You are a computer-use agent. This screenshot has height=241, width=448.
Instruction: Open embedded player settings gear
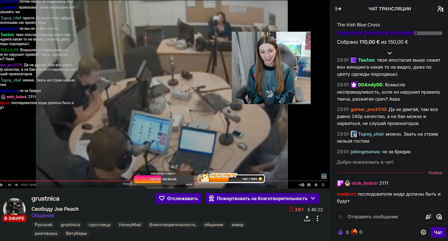coord(316,185)
